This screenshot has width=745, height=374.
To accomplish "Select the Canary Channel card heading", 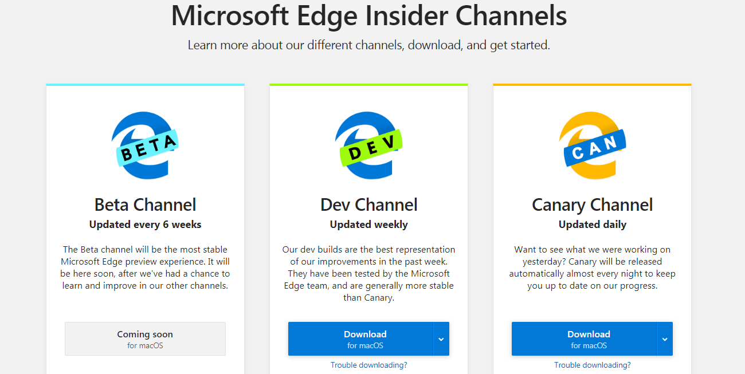I will click(592, 204).
